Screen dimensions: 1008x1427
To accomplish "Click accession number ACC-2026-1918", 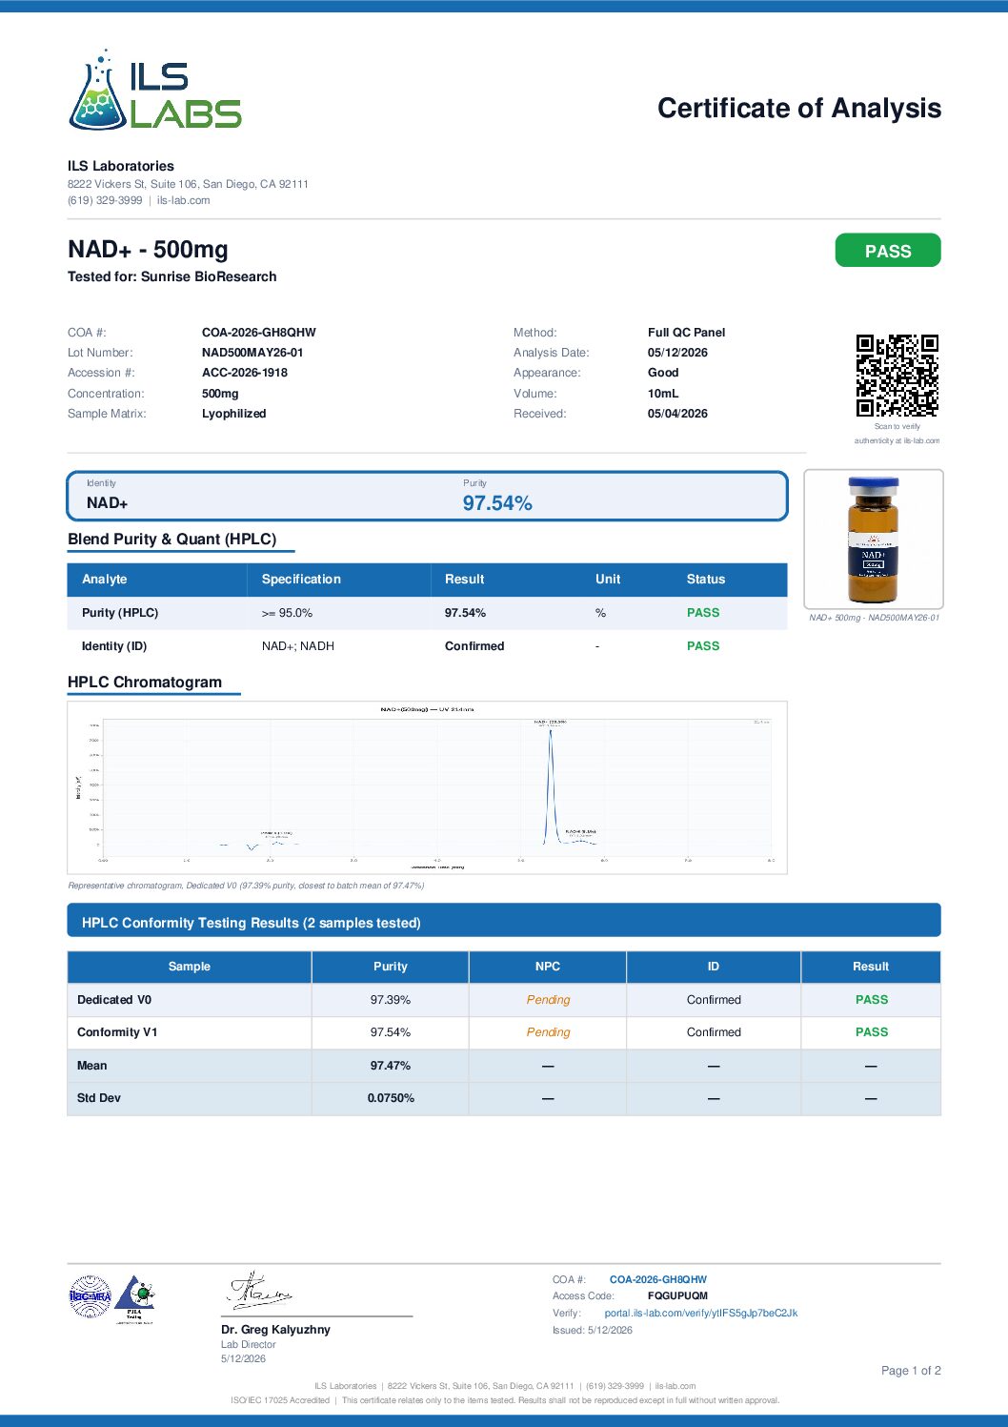I will tap(245, 373).
